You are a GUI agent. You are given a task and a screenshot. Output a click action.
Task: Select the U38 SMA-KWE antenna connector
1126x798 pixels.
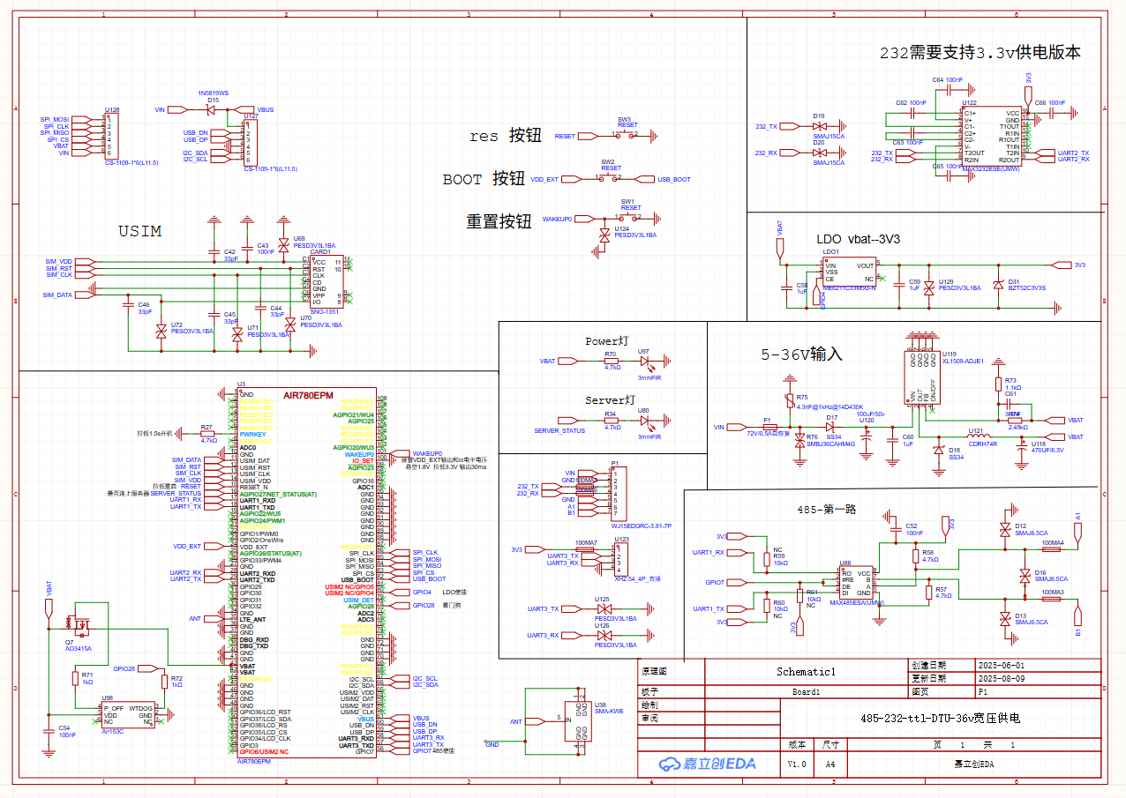pyautogui.click(x=577, y=725)
